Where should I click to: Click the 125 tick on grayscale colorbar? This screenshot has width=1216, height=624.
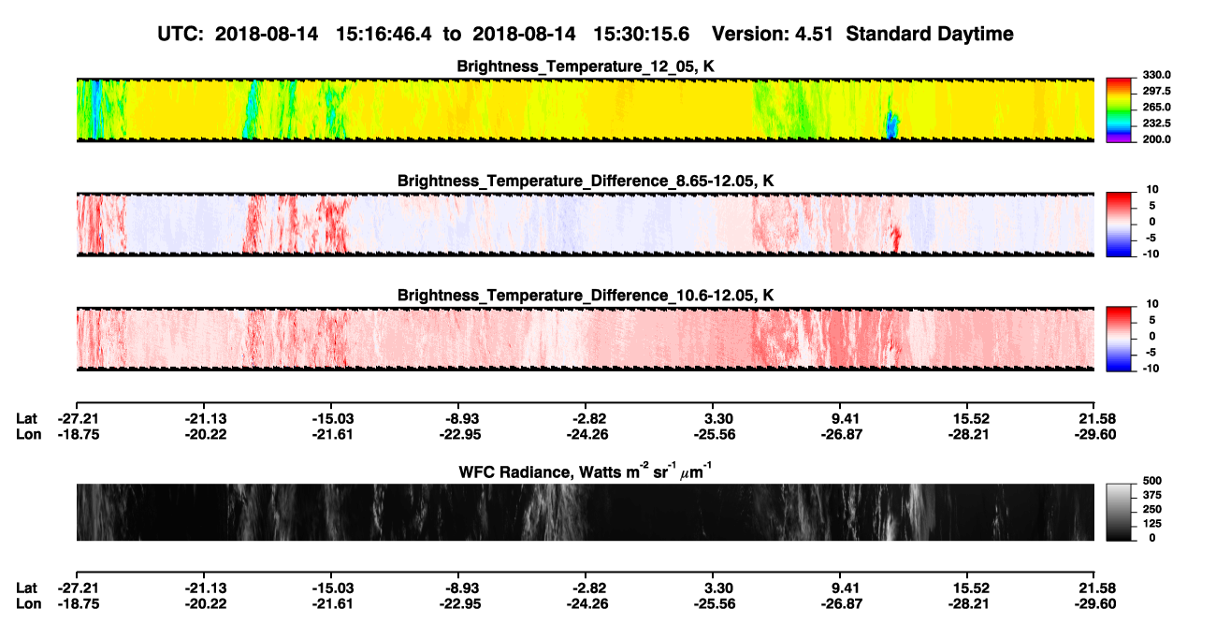point(1152,525)
